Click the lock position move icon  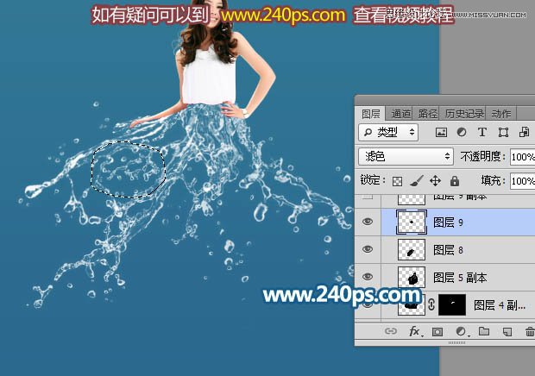tap(435, 181)
